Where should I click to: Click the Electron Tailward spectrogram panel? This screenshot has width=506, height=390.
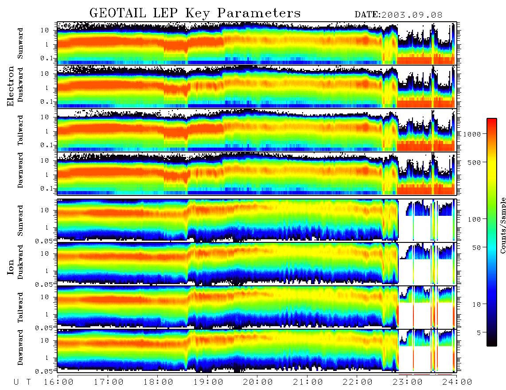point(257,130)
